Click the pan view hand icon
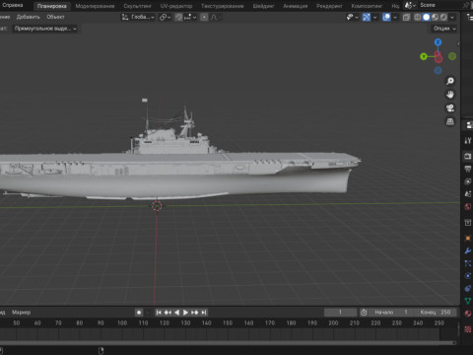 pos(450,95)
